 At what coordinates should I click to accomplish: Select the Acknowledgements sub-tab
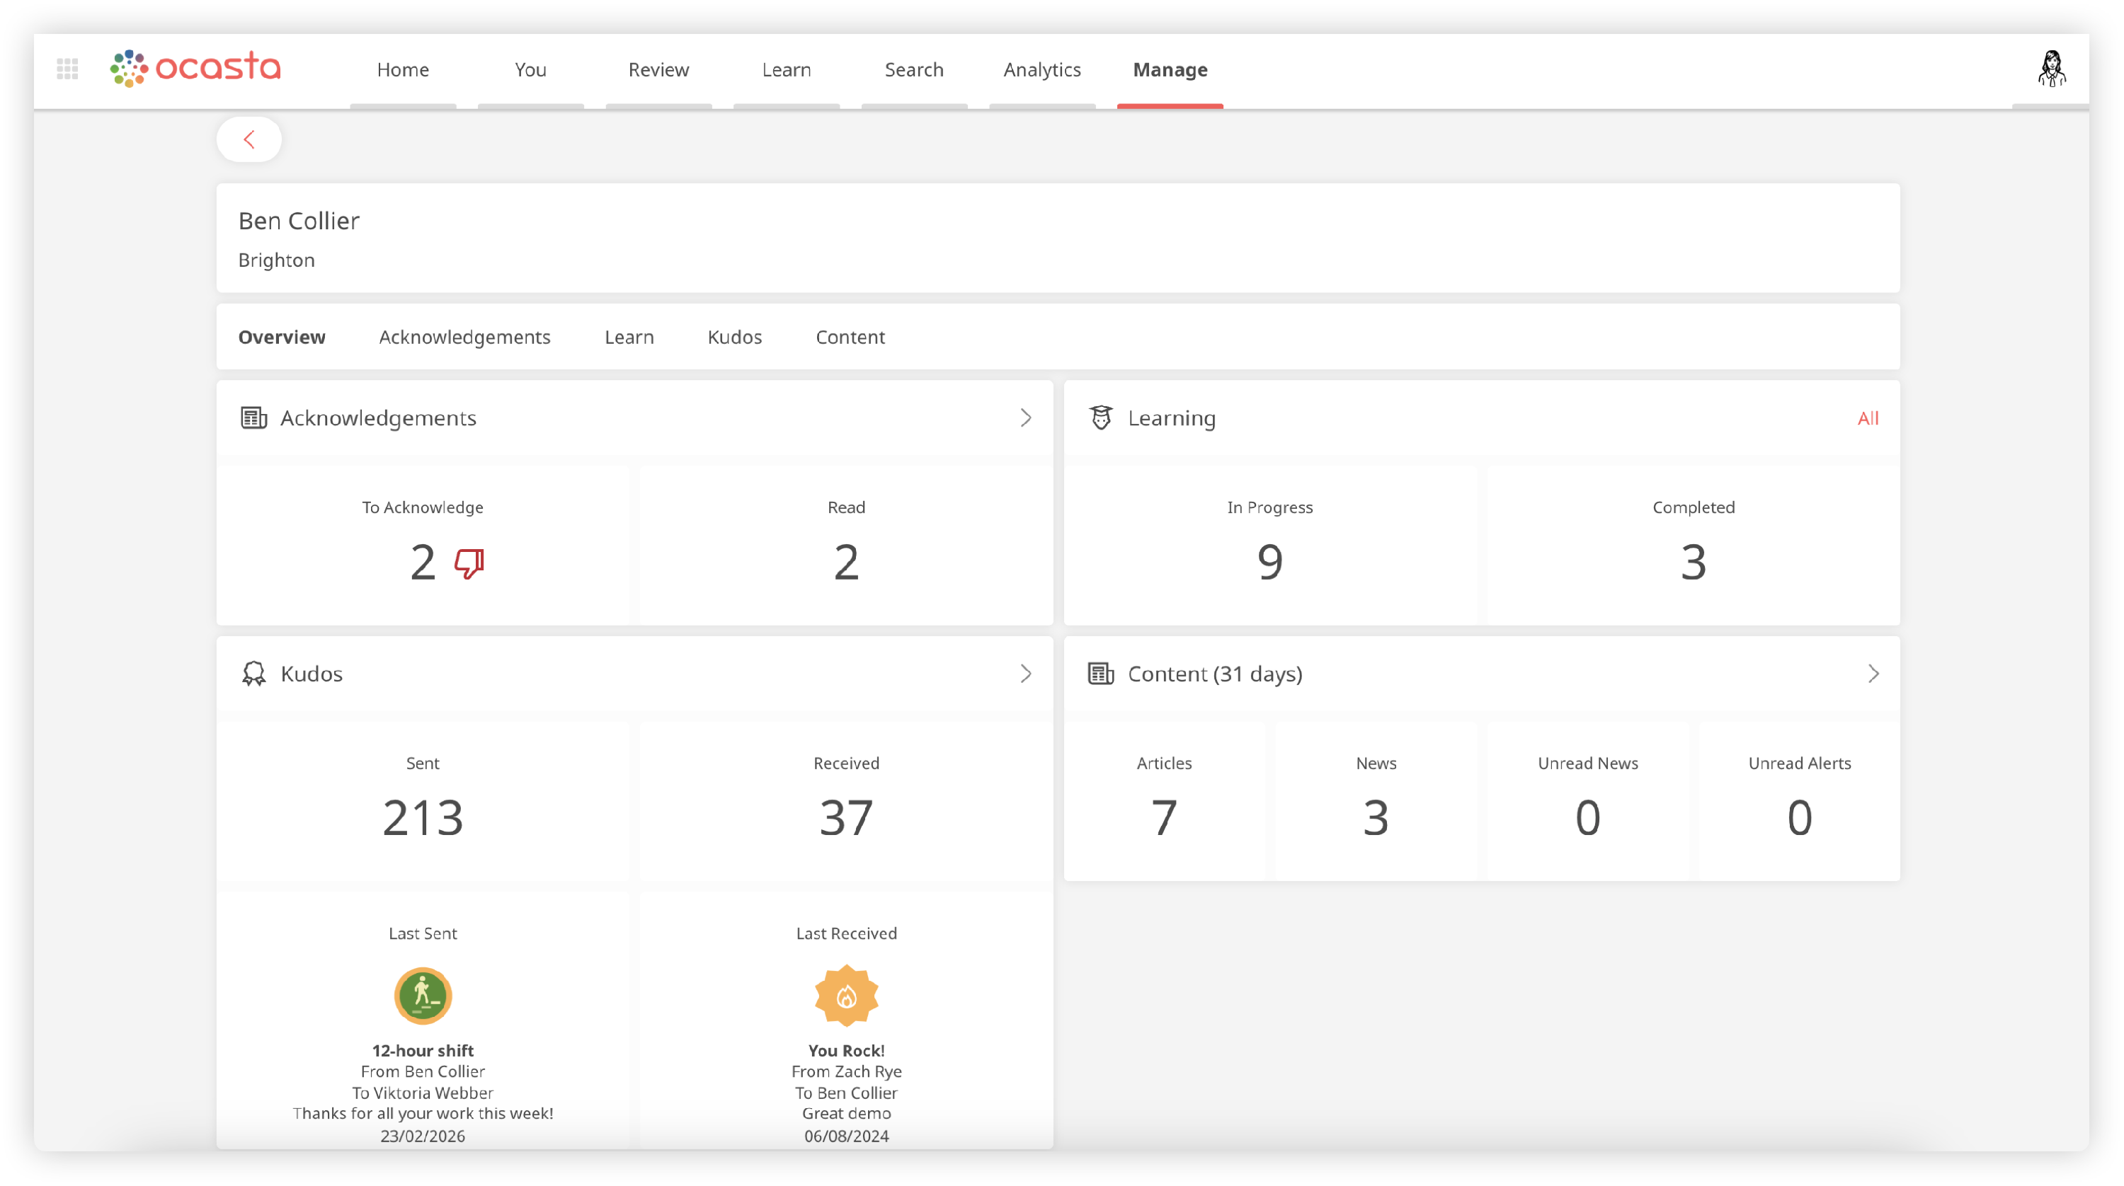pos(464,337)
